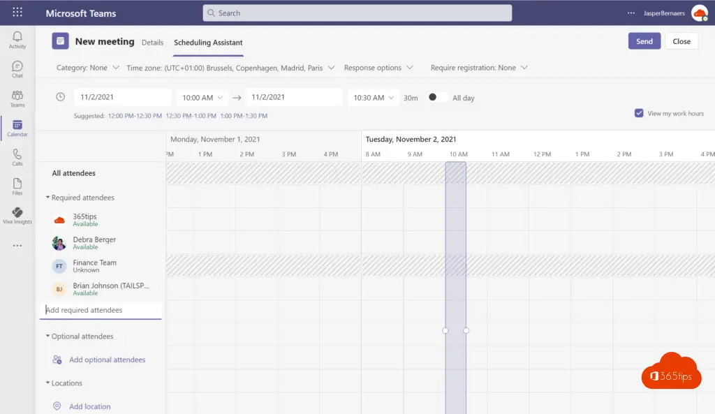
Task: Switch to the Details tab
Action: tap(152, 43)
